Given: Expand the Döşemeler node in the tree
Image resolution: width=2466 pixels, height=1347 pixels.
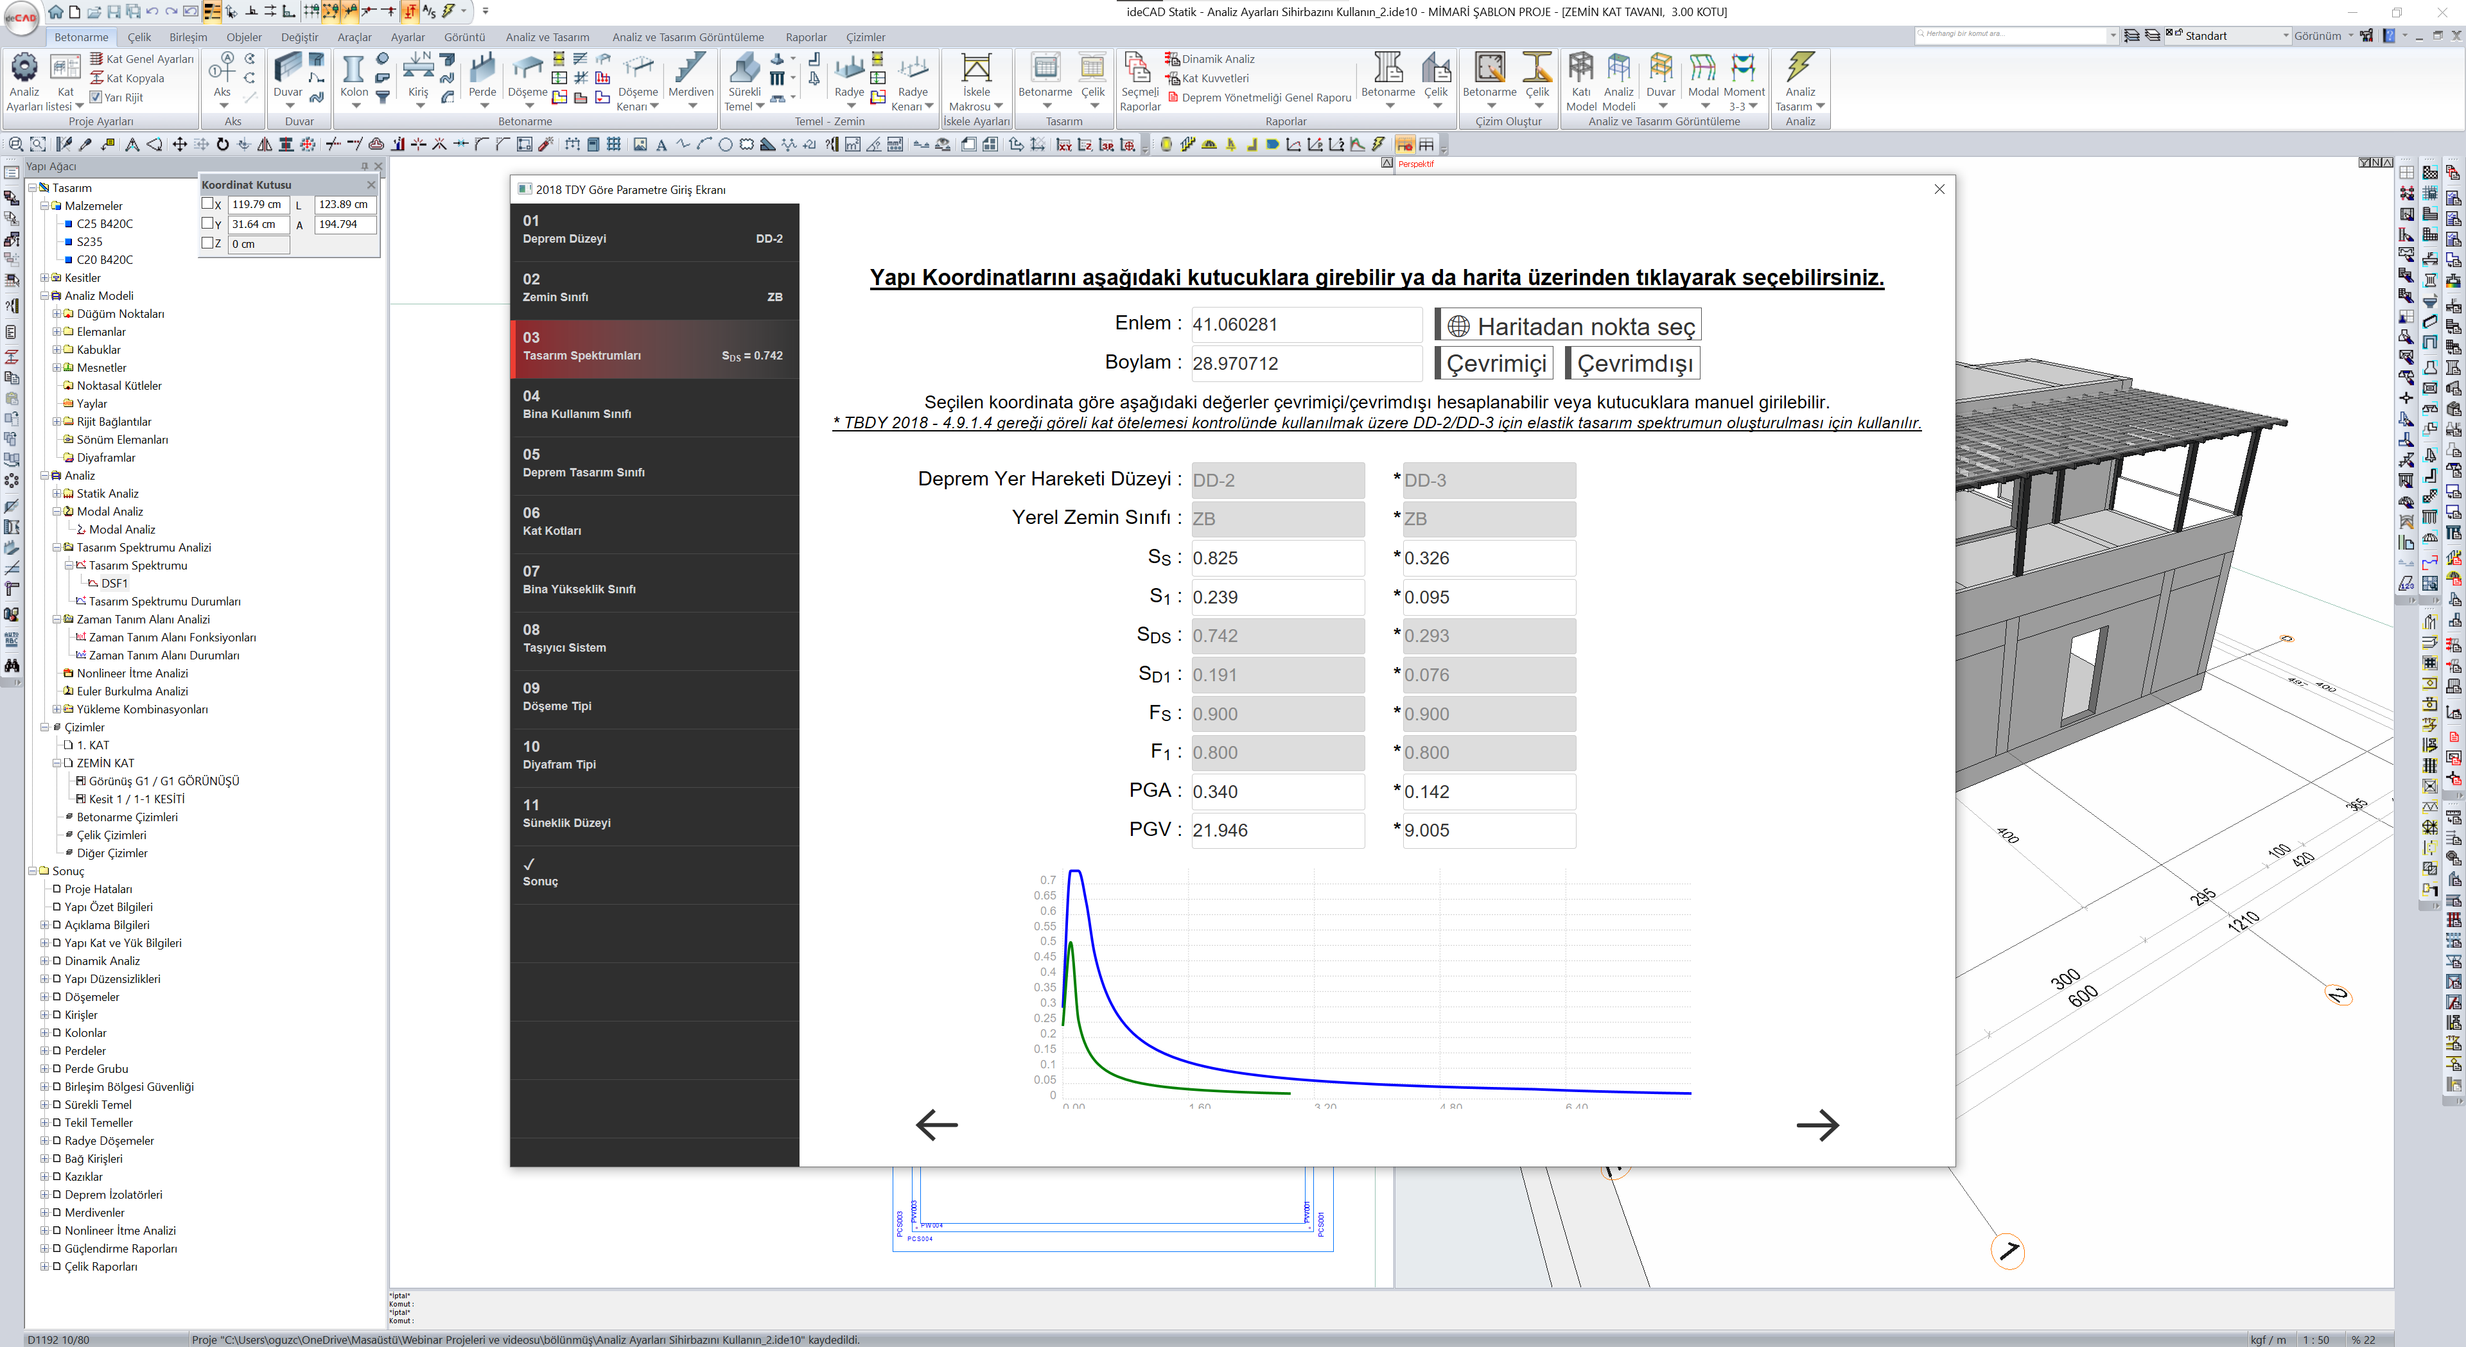Looking at the screenshot, I should tap(44, 996).
